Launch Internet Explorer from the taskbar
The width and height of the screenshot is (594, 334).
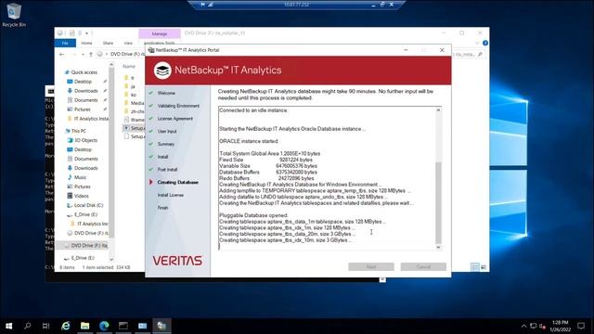[x=66, y=326]
